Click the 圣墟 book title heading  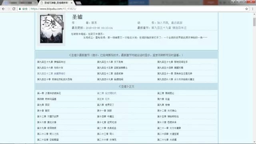(x=77, y=17)
